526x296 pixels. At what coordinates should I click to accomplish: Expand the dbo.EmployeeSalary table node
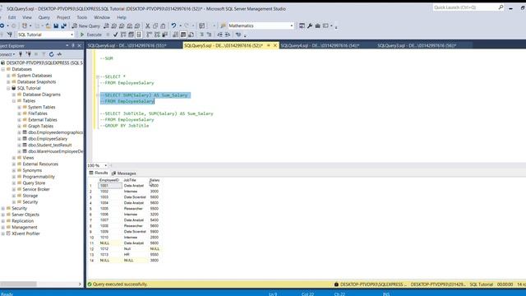(19, 139)
